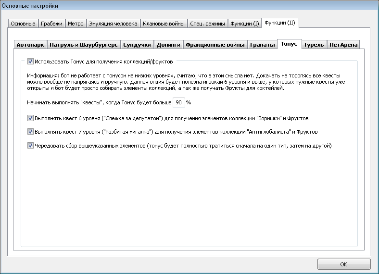Select the Допинги sub-tab

click(168, 45)
